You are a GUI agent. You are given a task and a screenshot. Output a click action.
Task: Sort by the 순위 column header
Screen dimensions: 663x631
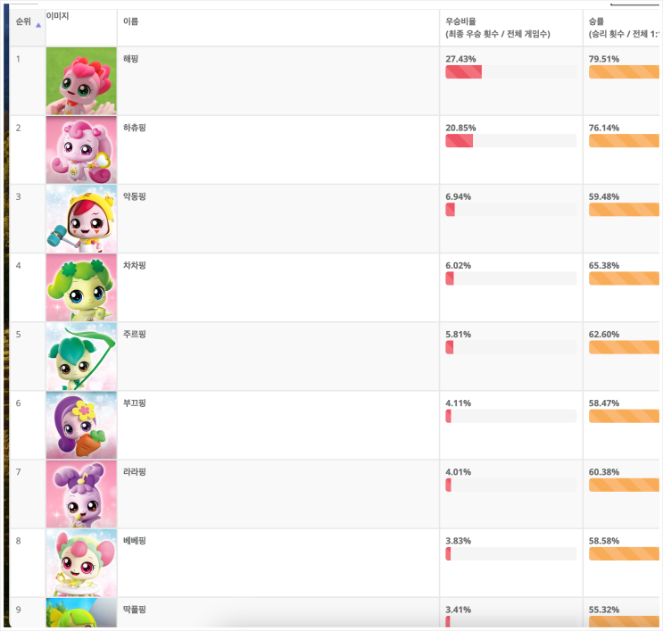point(23,21)
